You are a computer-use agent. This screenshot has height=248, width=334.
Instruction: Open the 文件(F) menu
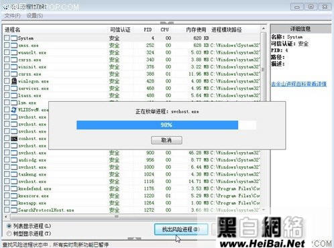pos(13,15)
